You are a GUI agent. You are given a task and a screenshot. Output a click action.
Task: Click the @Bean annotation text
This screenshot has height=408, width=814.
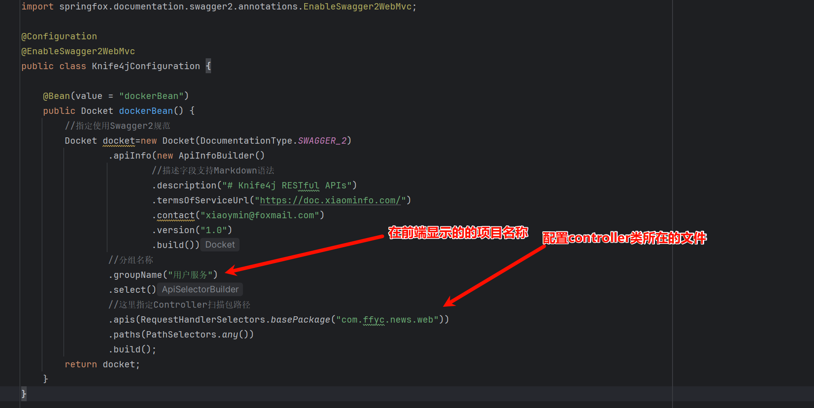pyautogui.click(x=56, y=96)
